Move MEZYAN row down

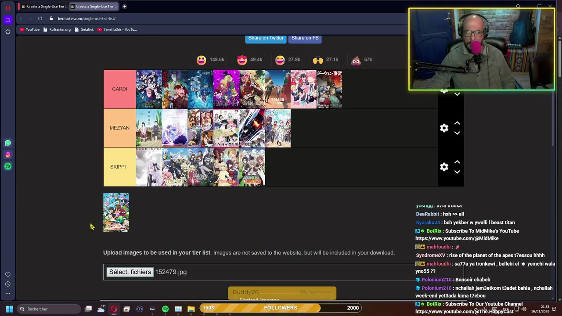point(457,133)
